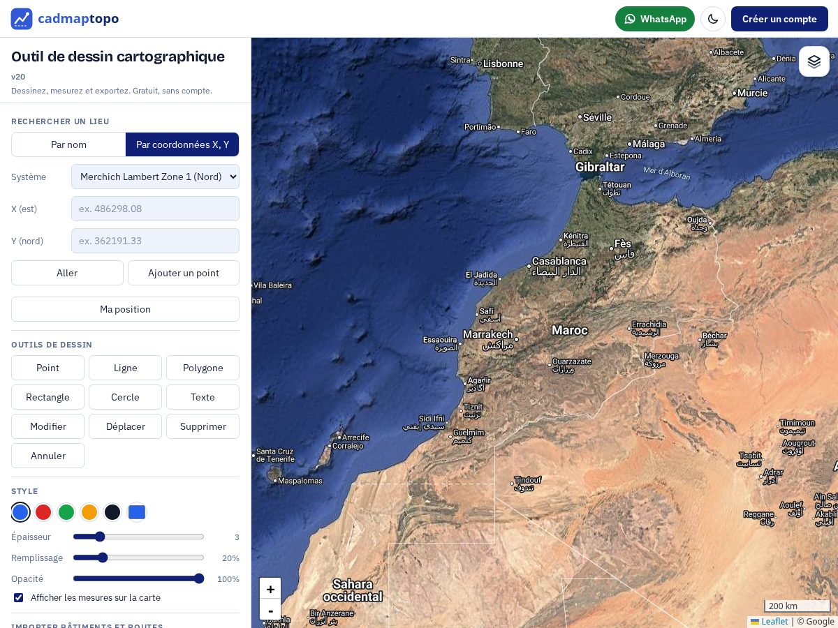The image size is (838, 628).
Task: Select the Cercle drawing tool
Action: [125, 397]
